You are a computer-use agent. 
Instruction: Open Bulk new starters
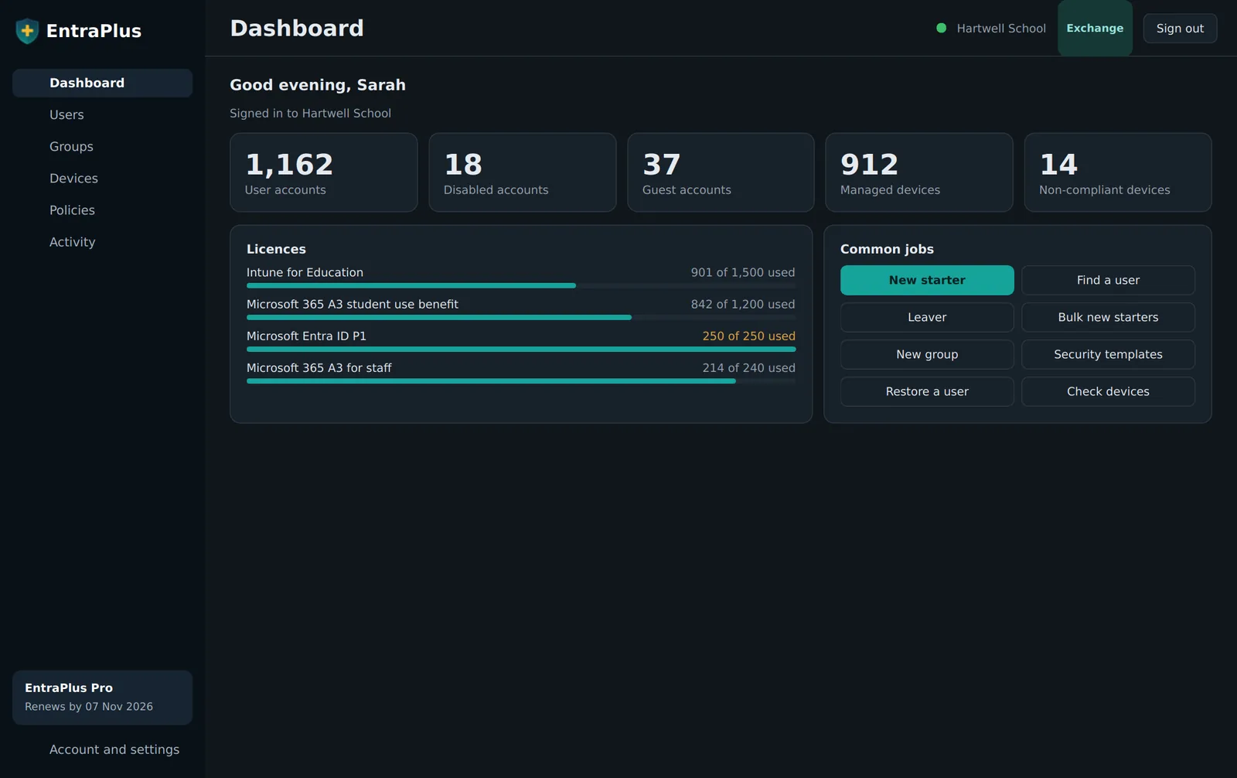[1108, 317]
